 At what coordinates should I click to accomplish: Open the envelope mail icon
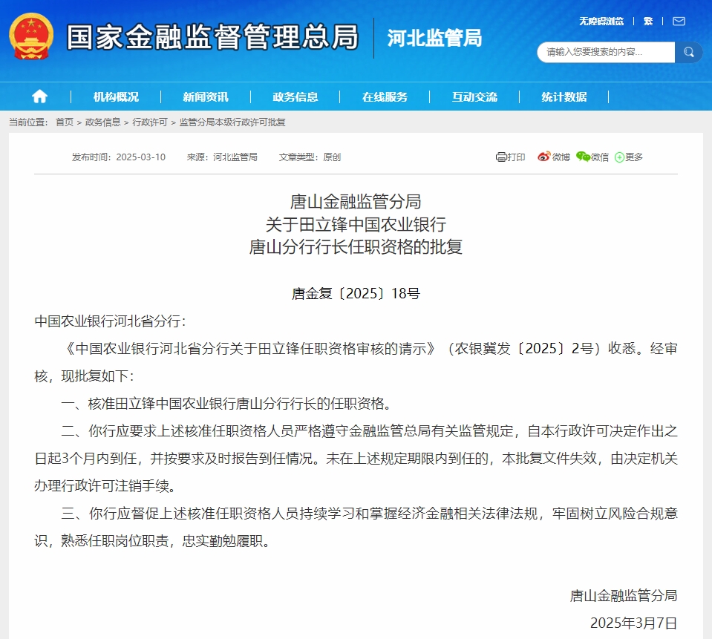679,22
